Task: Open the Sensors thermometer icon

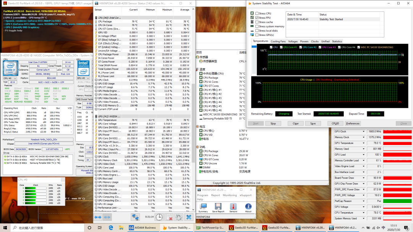Action: coord(233,207)
